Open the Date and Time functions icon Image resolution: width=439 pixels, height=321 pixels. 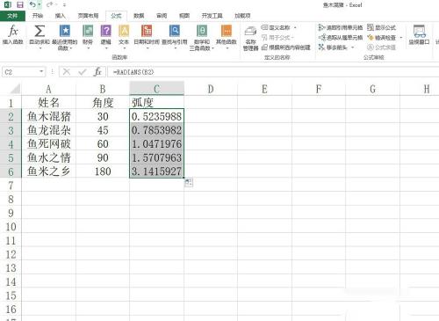point(147,31)
